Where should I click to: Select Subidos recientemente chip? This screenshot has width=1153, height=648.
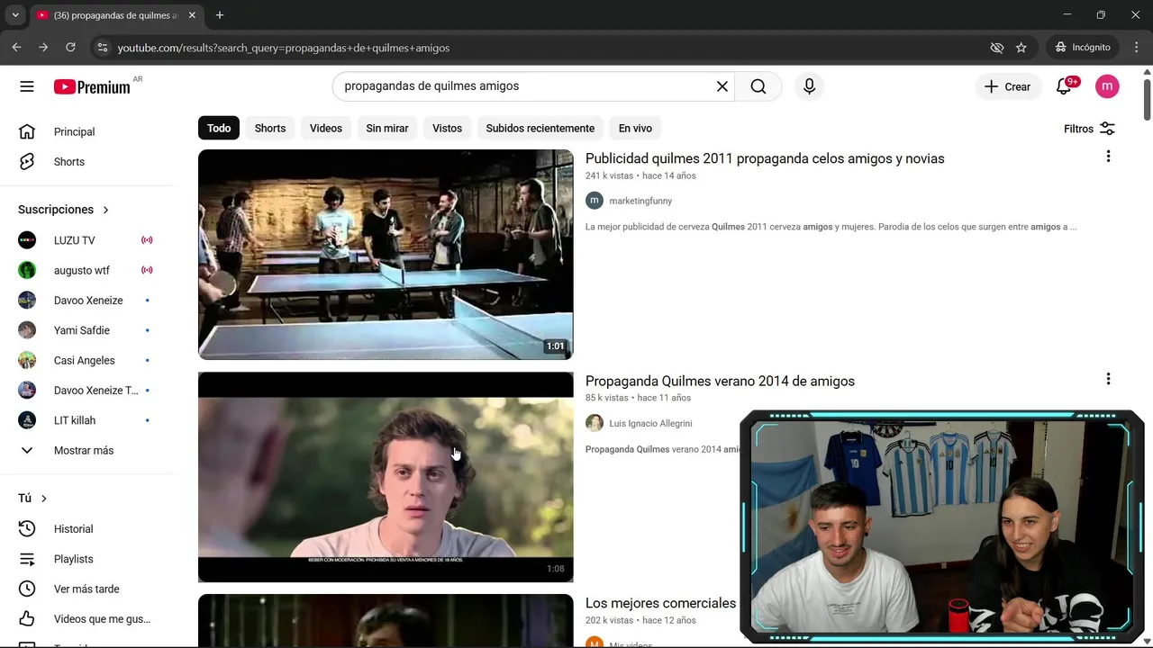540,128
